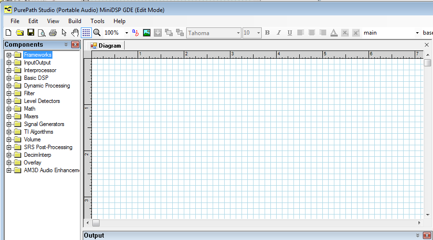The height and width of the screenshot is (240, 433).
Task: Click the diagram scroll right arrow
Action: (x=419, y=223)
